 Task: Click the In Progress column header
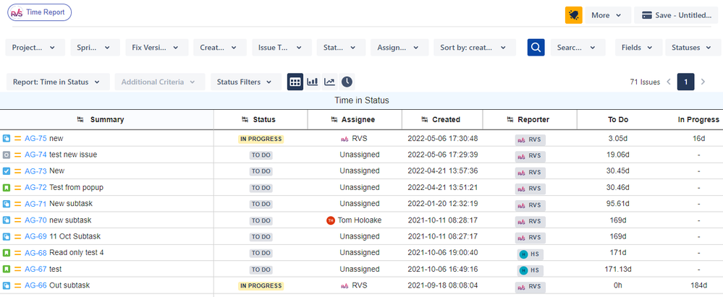click(x=698, y=120)
